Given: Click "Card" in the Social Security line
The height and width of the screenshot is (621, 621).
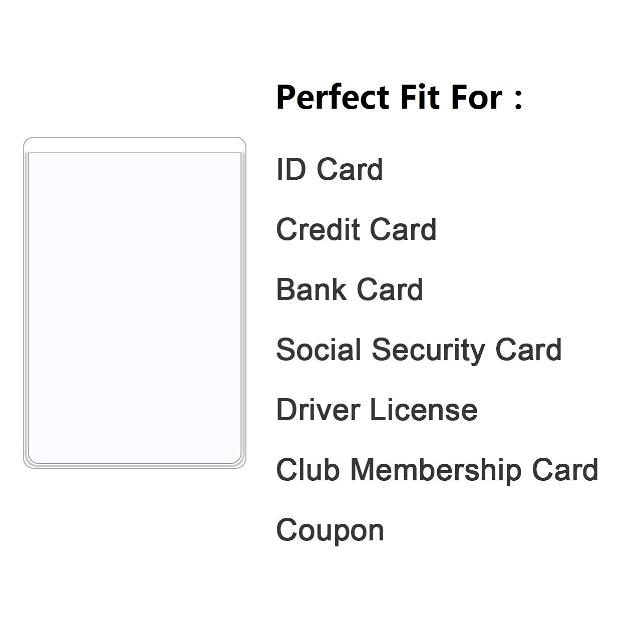Looking at the screenshot, I should pos(528,350).
